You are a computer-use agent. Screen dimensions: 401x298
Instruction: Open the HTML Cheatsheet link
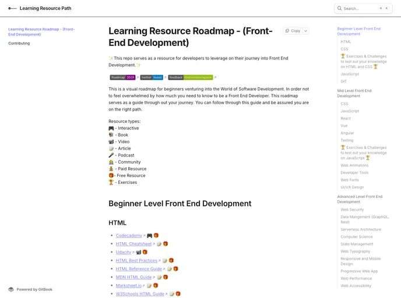(133, 244)
